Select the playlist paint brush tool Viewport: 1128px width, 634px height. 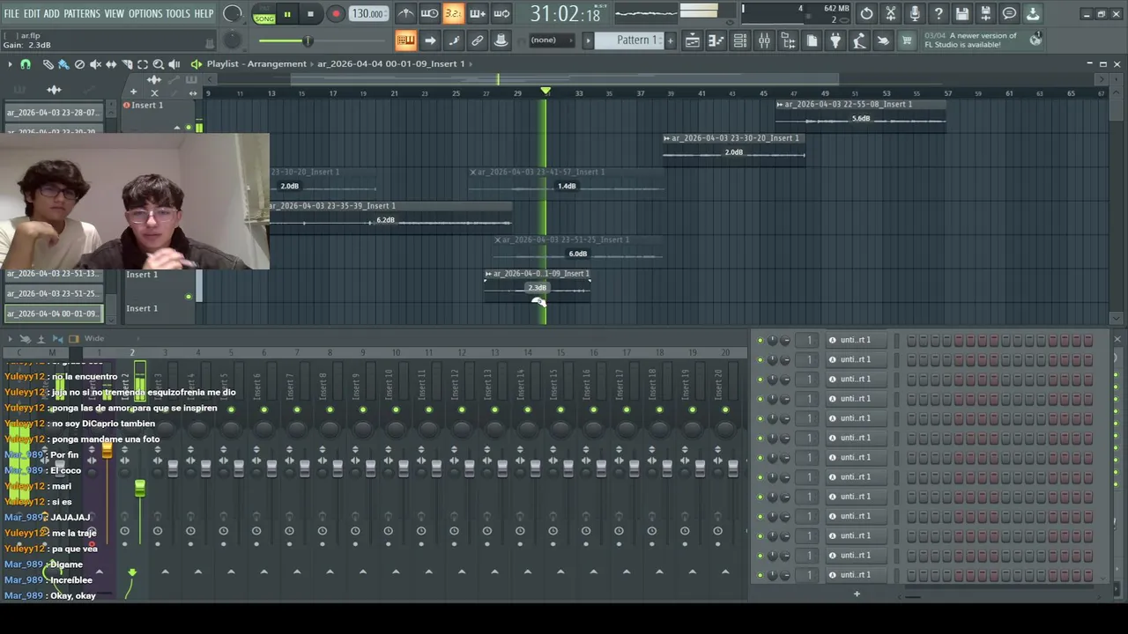coord(63,64)
